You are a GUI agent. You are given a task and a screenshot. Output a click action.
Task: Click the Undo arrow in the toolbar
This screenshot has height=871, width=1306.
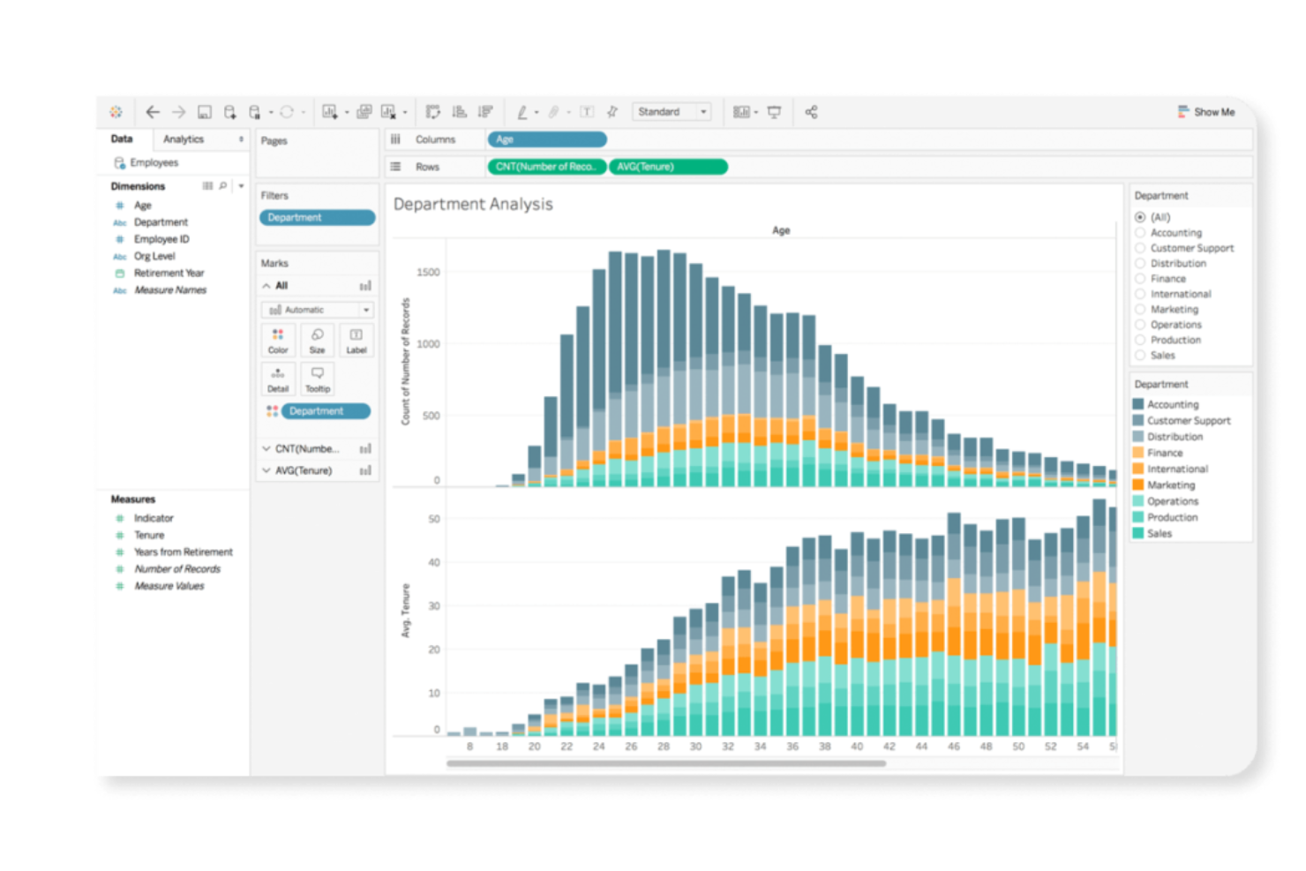pos(152,111)
